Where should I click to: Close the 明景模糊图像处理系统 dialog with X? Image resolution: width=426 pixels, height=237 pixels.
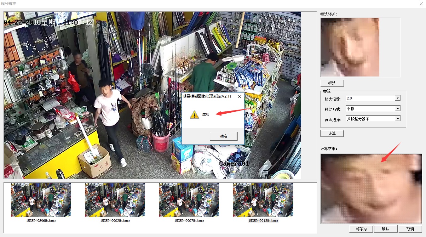(x=239, y=96)
